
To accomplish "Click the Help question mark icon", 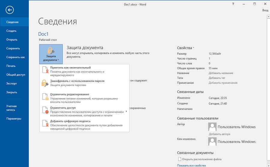I will 233,4.
